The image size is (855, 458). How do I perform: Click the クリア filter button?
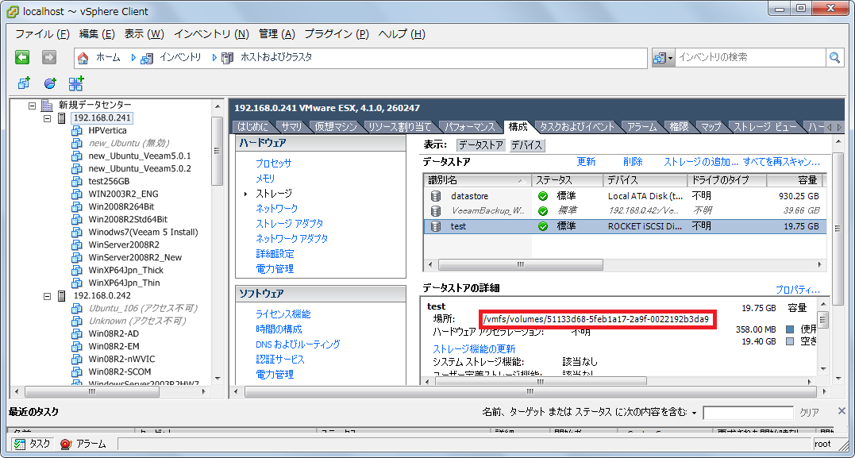click(809, 414)
